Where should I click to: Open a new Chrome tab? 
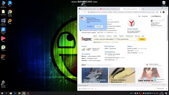coord(143,9)
